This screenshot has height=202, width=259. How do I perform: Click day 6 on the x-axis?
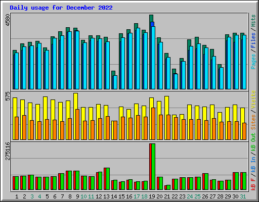pos(55,196)
